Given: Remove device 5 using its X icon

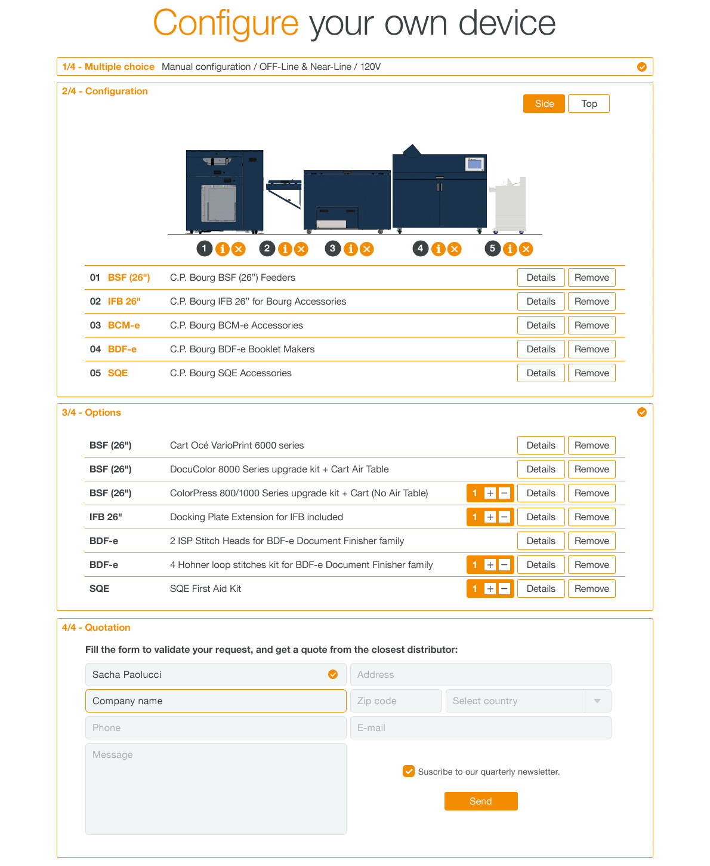Looking at the screenshot, I should (x=526, y=249).
